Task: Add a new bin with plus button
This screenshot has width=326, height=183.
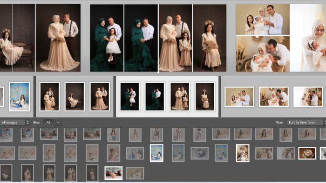Action: [58, 123]
